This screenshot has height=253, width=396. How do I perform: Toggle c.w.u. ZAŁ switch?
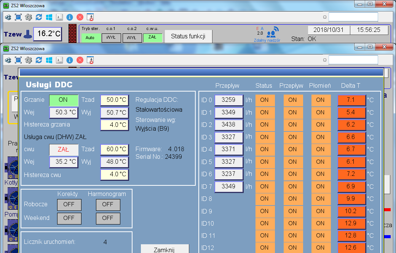click(x=153, y=38)
